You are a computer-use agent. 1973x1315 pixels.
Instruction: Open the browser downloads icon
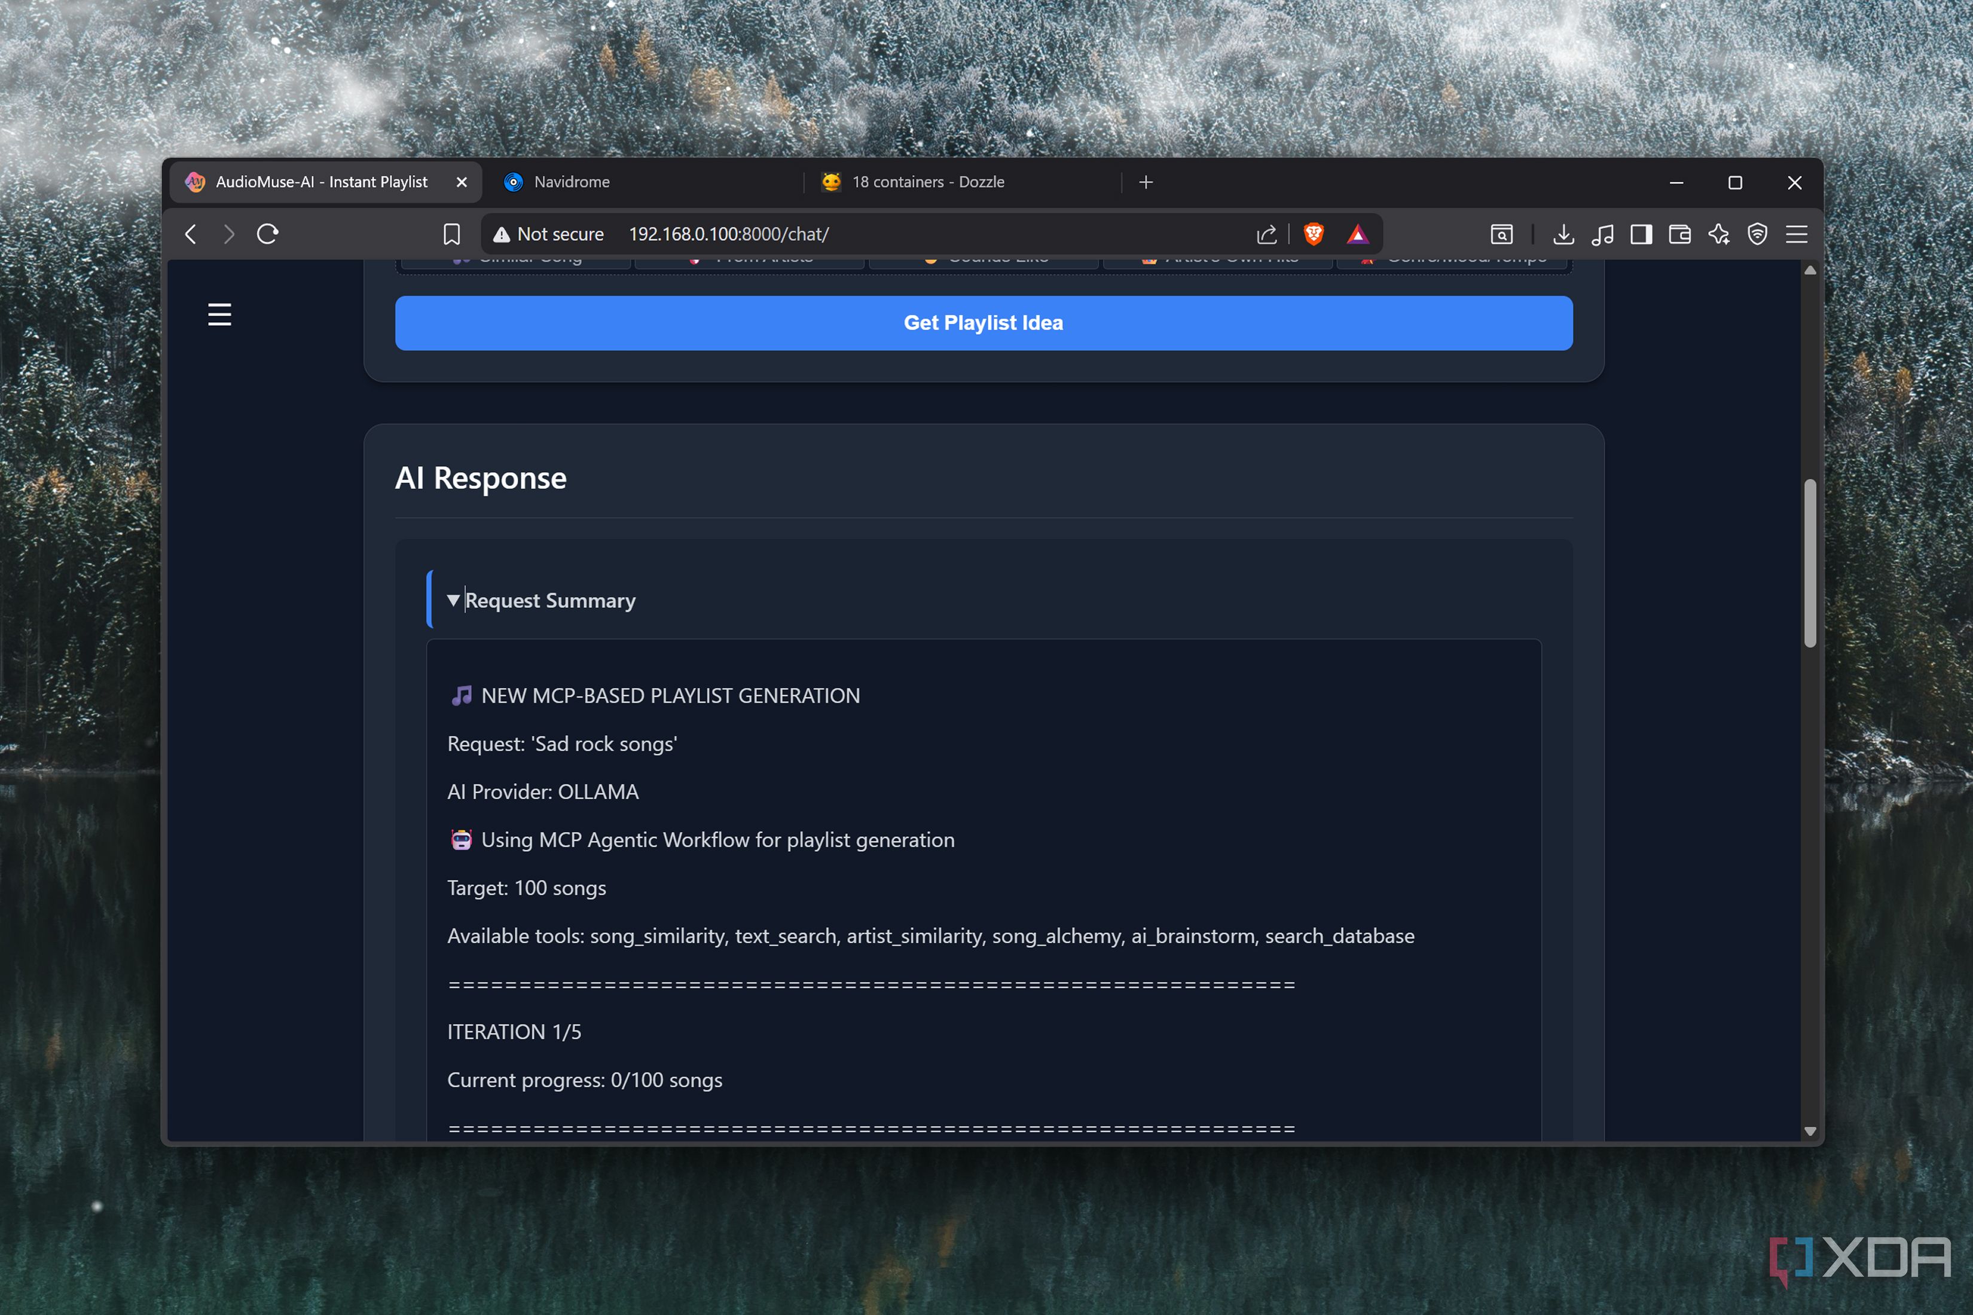point(1563,234)
